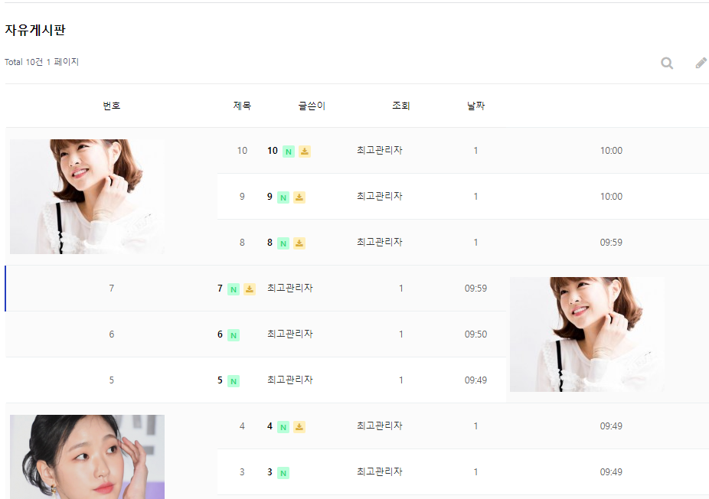Click the gray number 9 cell

click(x=242, y=197)
